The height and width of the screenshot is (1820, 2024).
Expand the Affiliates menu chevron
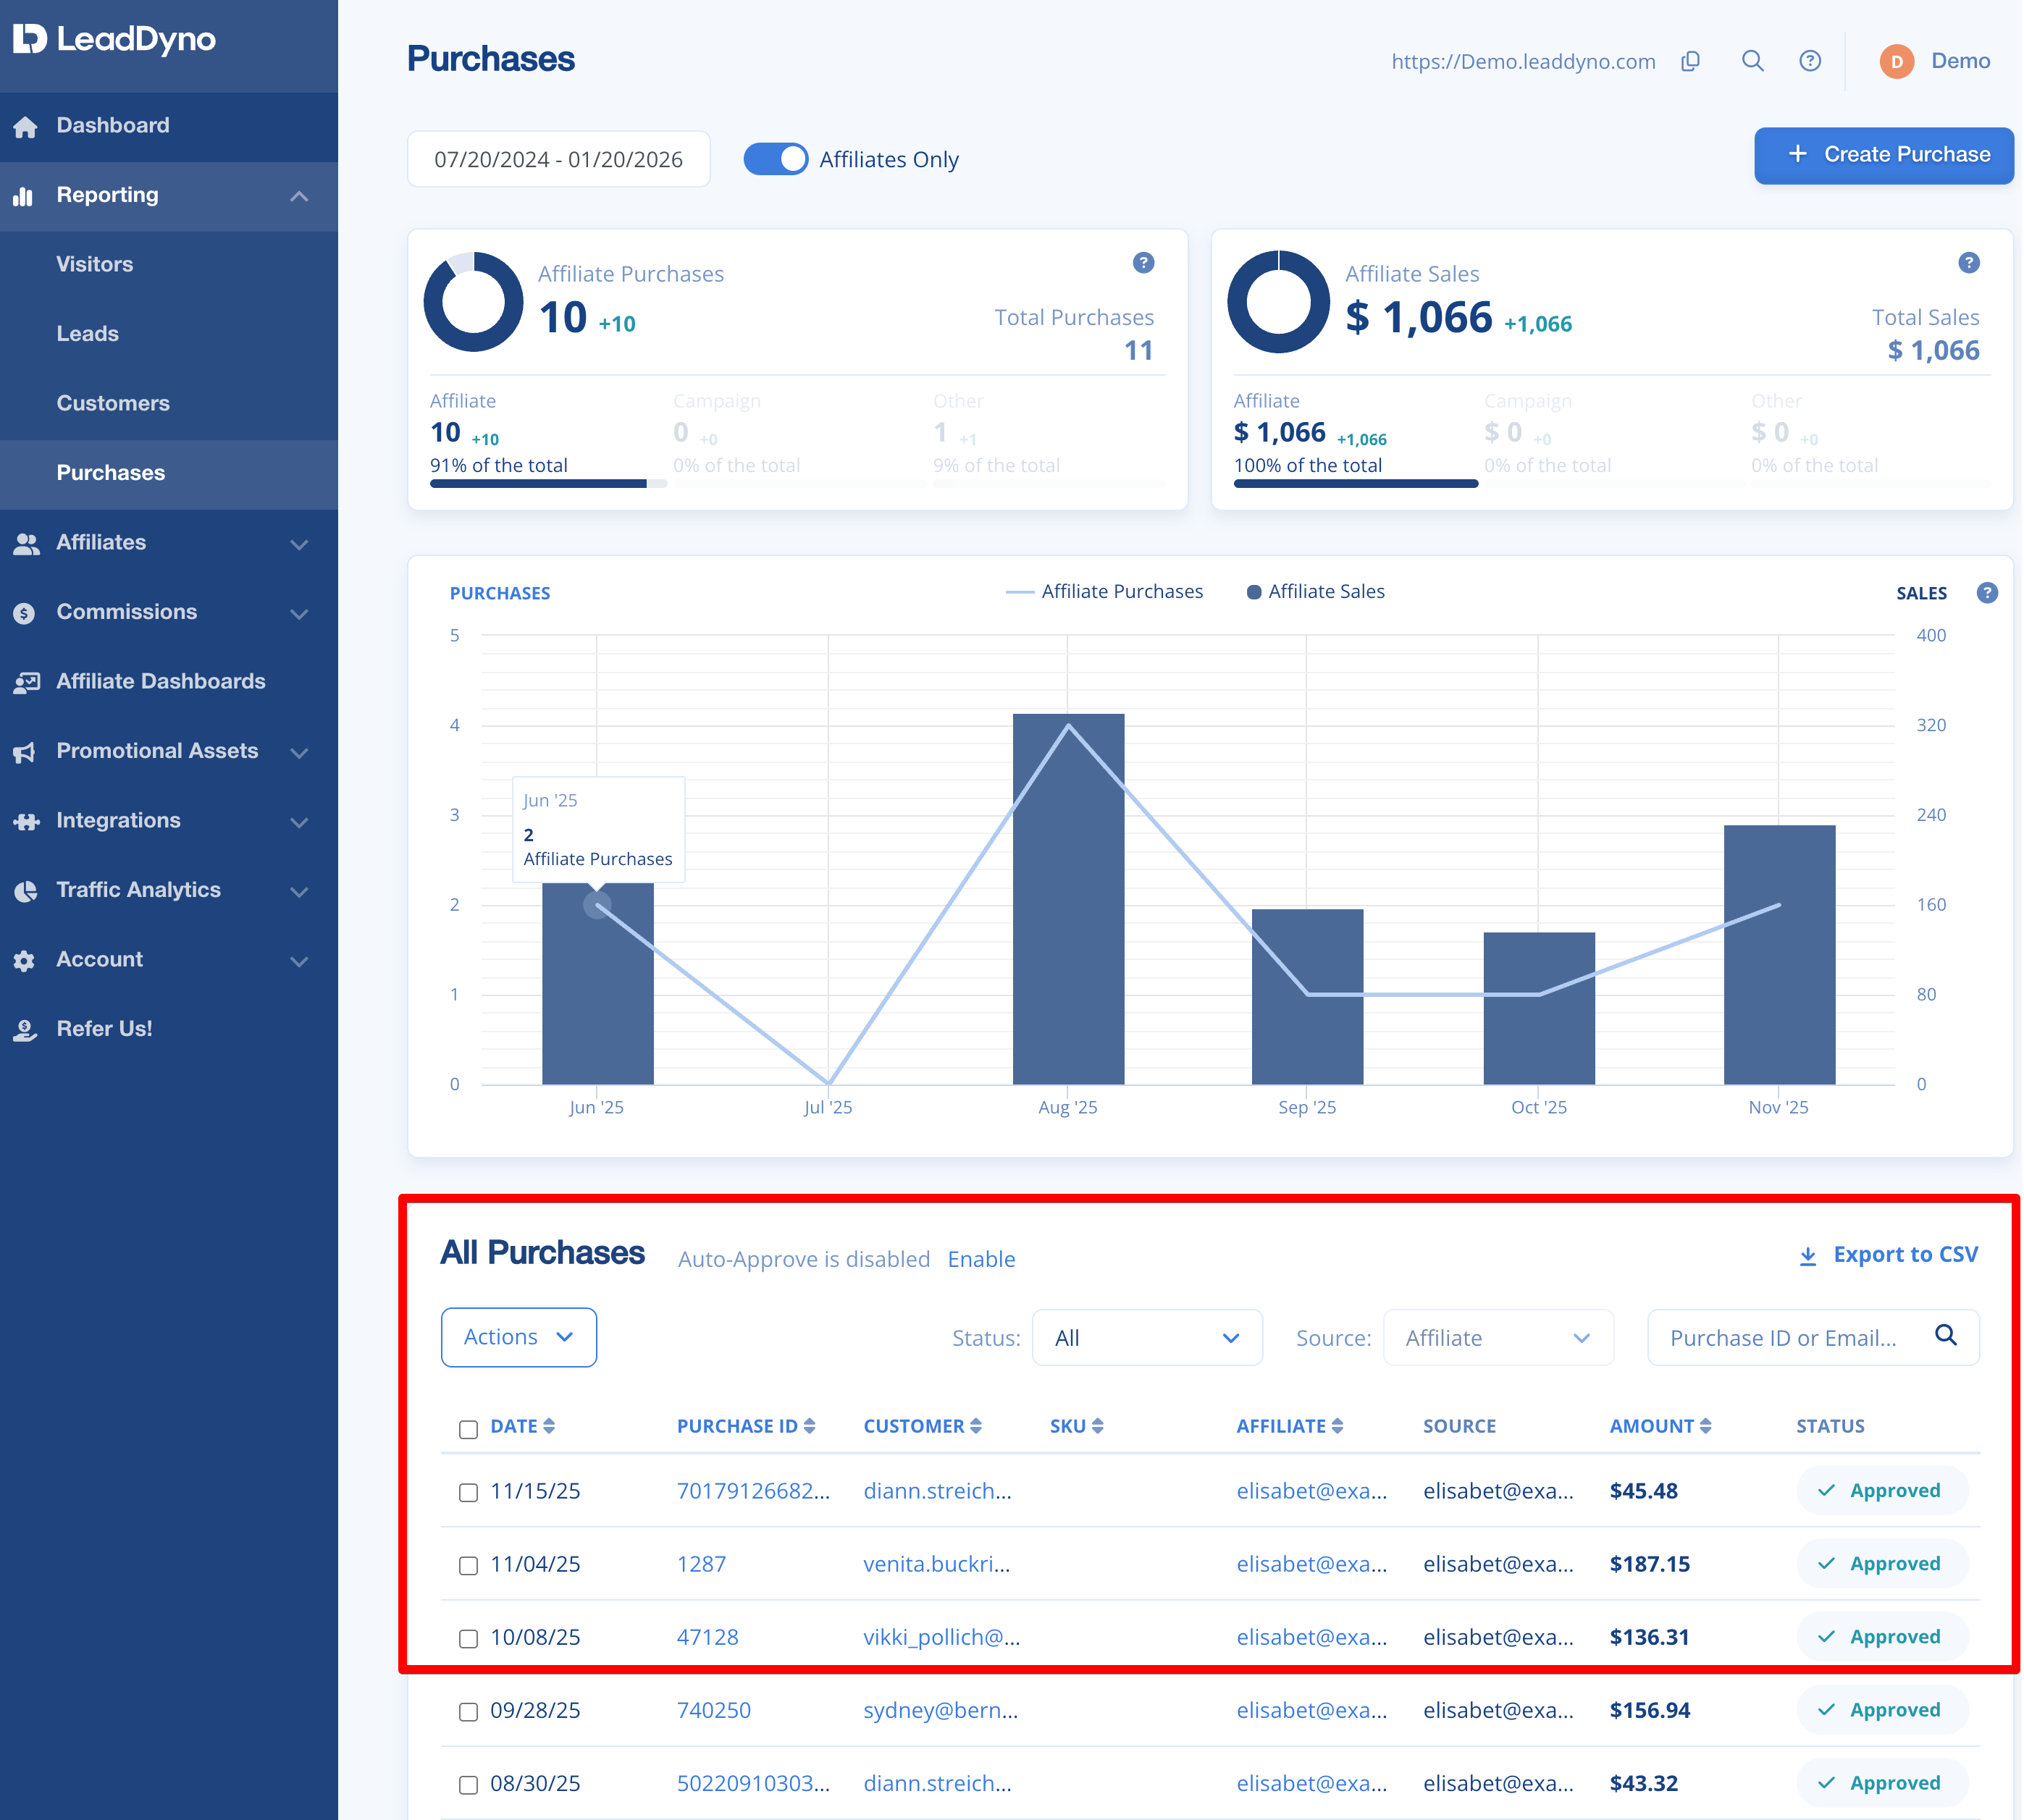tap(299, 544)
